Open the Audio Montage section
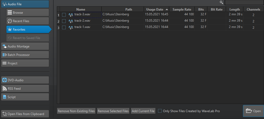264x119 pixels. pos(25,46)
